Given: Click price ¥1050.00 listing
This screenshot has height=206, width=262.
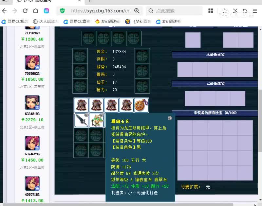Looking at the screenshot, I should pos(32,79).
